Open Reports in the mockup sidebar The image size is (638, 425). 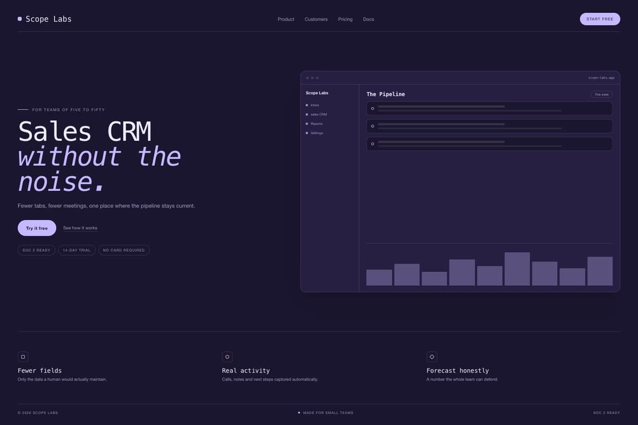(x=314, y=124)
